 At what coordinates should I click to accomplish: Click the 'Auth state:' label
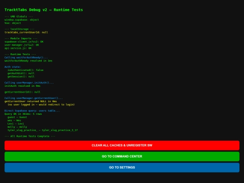click(13, 67)
